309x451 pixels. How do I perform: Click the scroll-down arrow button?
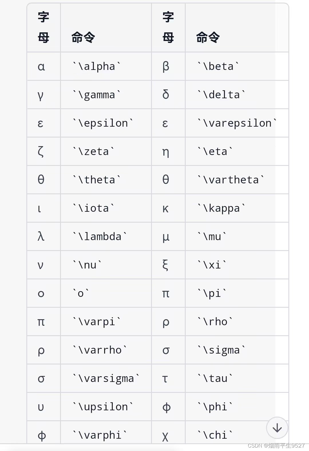pos(277,428)
